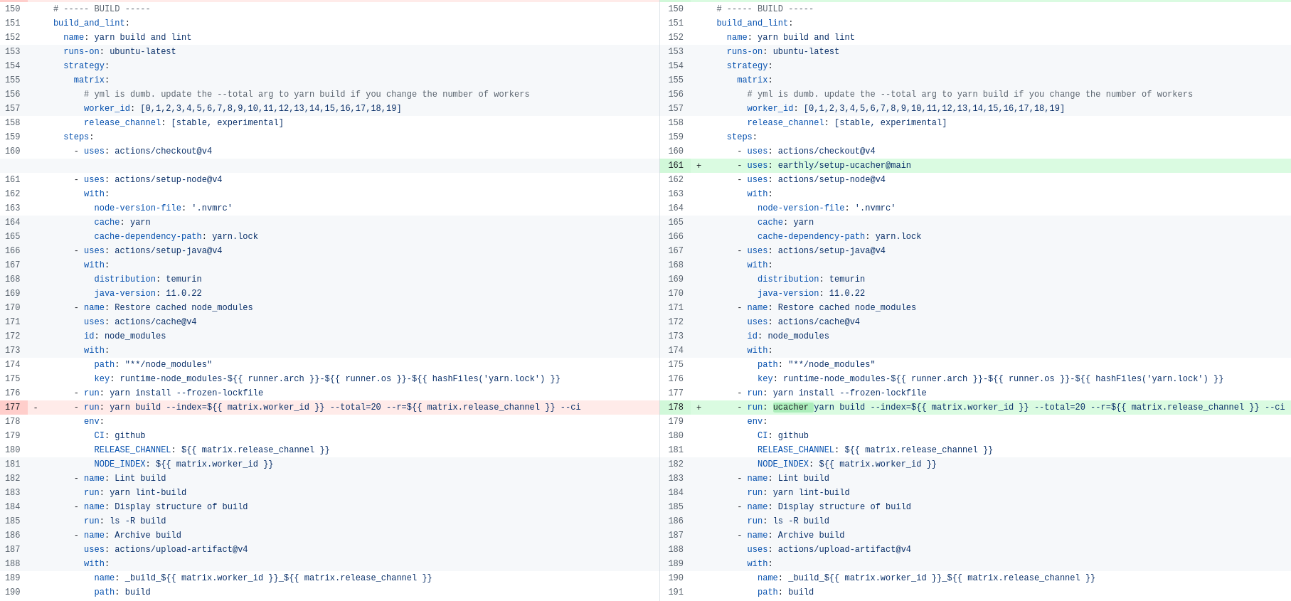Click 'build_and_lint:' key in right pane
Screen dimensions: 1291x601
point(755,23)
